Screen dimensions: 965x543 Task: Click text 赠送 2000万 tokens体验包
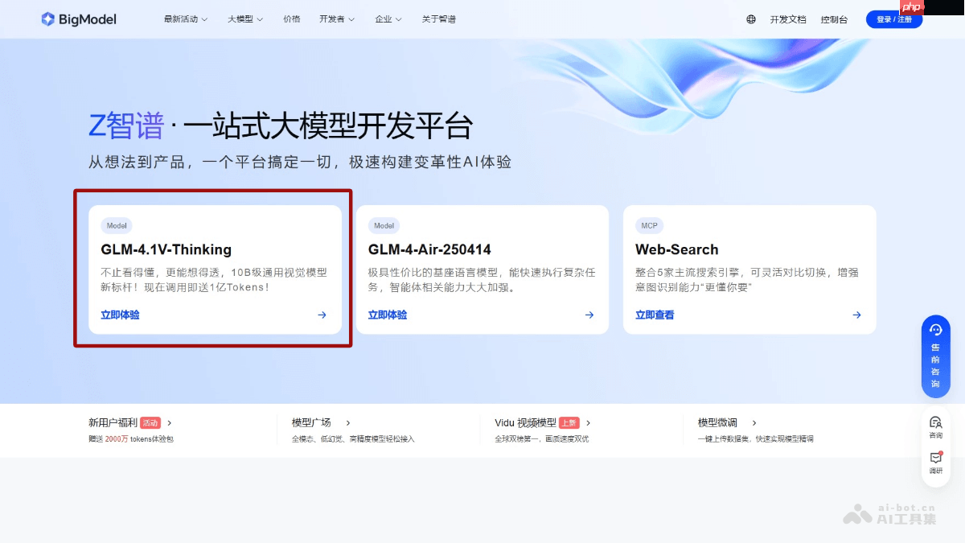(131, 439)
